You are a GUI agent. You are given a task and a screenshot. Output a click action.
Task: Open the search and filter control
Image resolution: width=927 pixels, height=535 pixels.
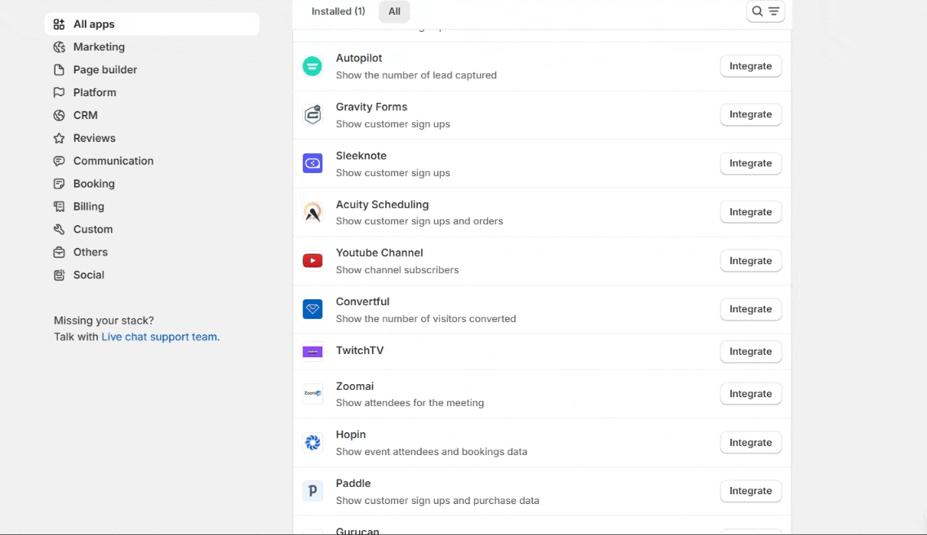pos(765,11)
